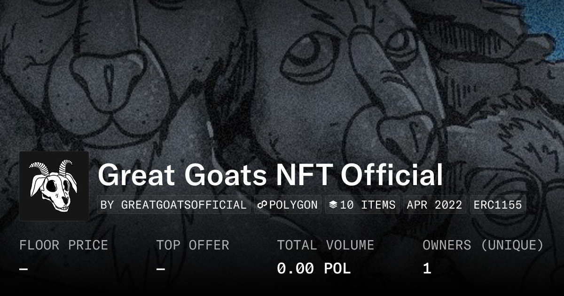The image size is (564, 296).
Task: Select the dash value under TOP OFFER
Action: [161, 269]
